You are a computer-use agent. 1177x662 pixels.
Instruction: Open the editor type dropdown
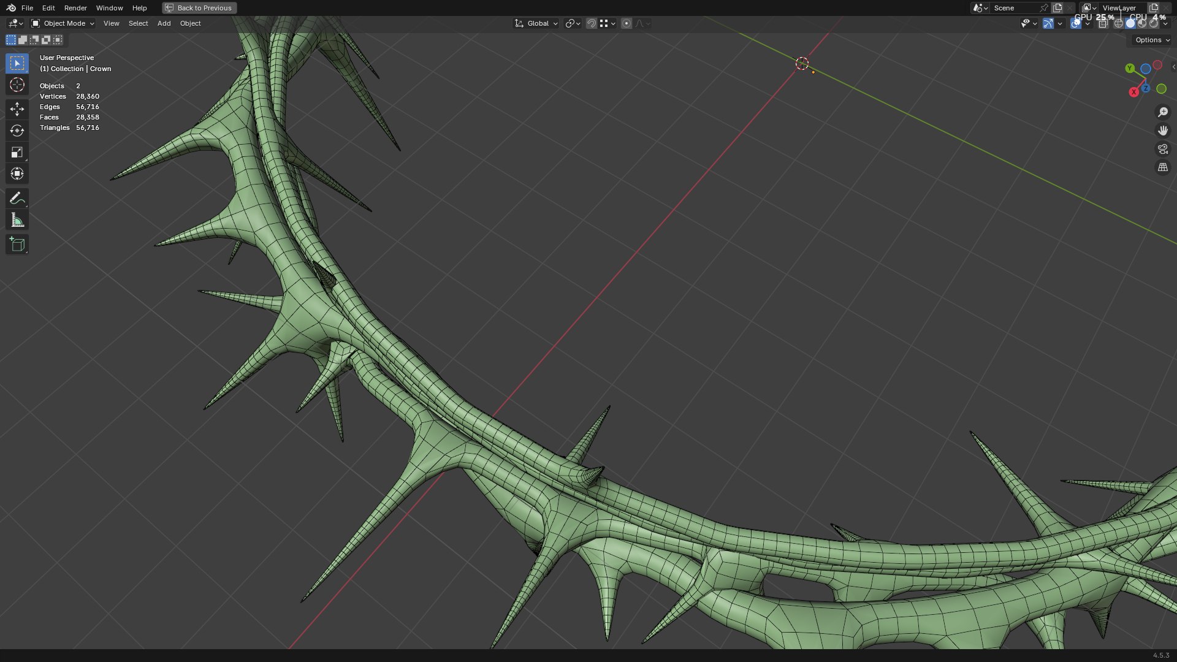[x=15, y=23]
